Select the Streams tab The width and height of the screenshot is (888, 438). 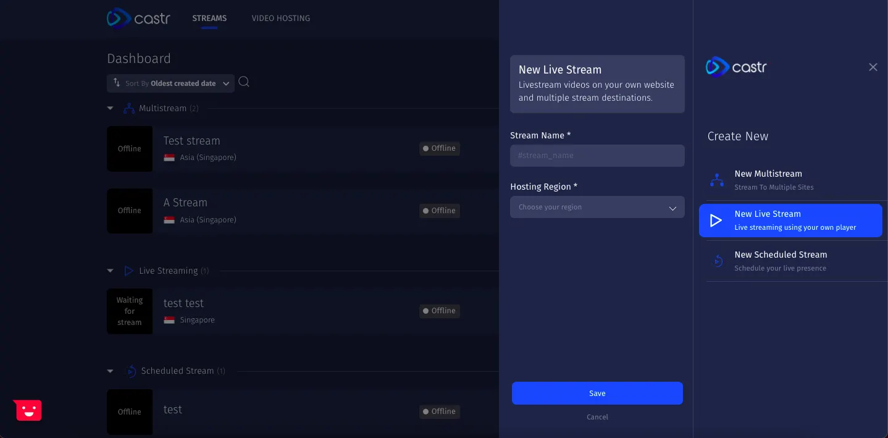(209, 19)
